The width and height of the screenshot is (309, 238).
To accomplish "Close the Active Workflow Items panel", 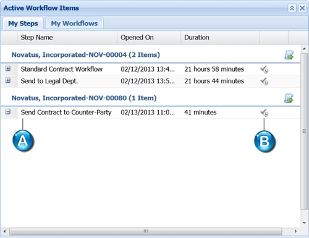I will point(302,8).
